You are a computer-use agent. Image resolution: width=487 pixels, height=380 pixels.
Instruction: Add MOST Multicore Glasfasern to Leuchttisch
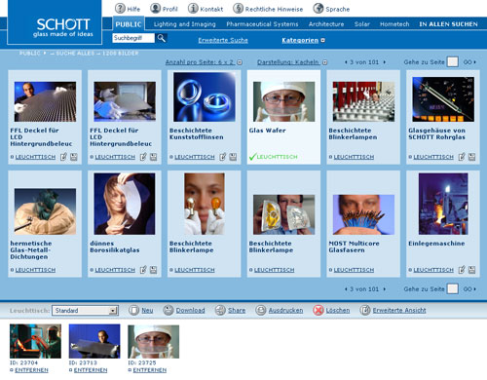click(354, 270)
